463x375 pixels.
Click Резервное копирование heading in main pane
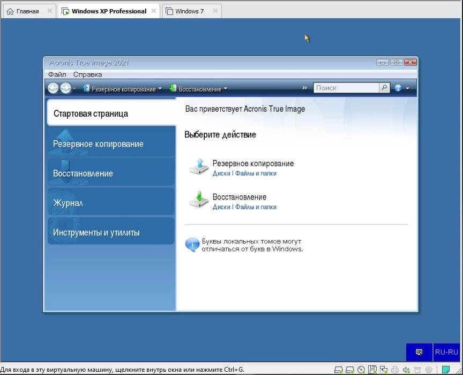tap(253, 163)
